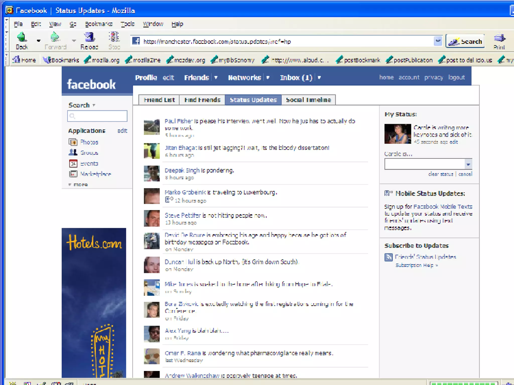Open the Groups icon in Applications list

(73, 152)
